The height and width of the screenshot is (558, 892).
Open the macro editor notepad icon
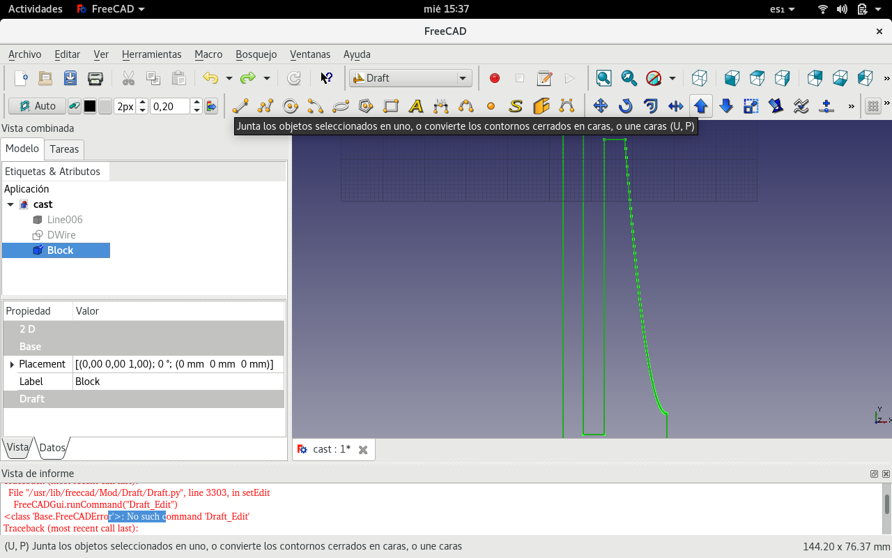click(545, 78)
